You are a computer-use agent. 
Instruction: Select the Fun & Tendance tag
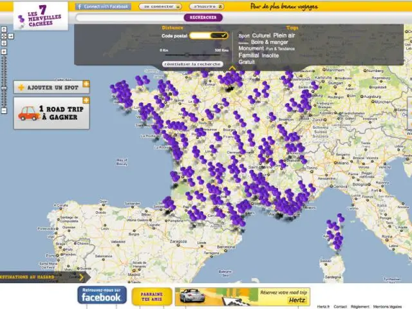click(x=280, y=49)
